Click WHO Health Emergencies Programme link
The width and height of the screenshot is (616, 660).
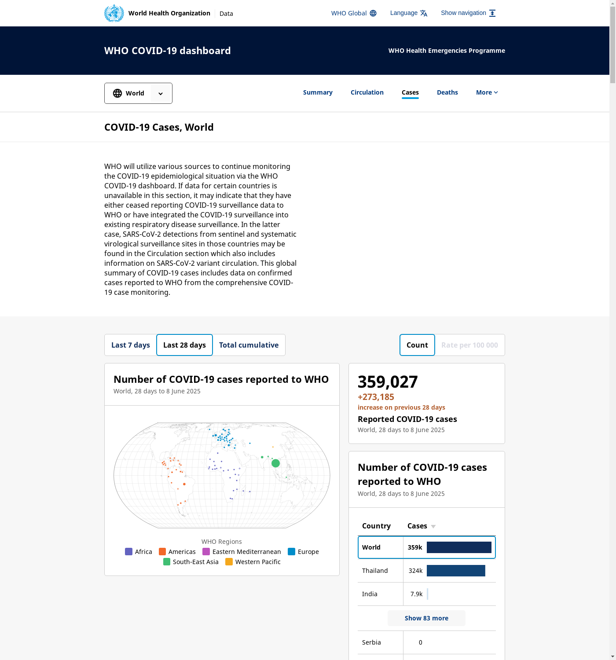[x=447, y=51]
